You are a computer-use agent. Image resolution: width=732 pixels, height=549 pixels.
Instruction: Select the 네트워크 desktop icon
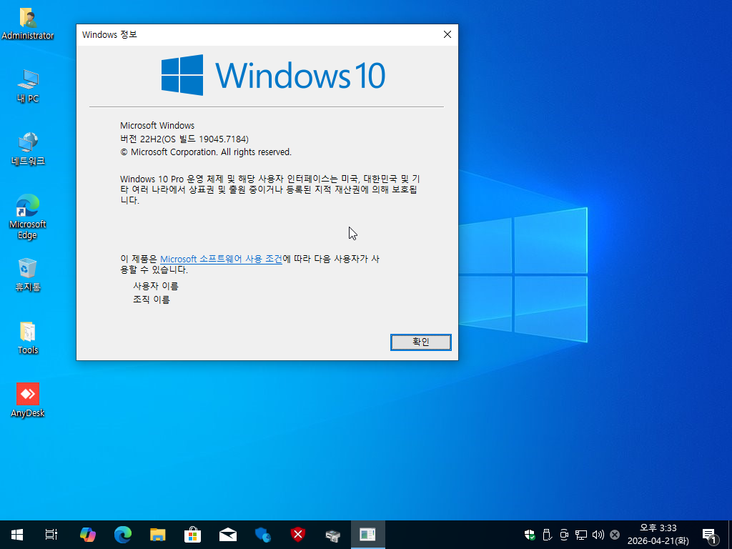(x=28, y=149)
